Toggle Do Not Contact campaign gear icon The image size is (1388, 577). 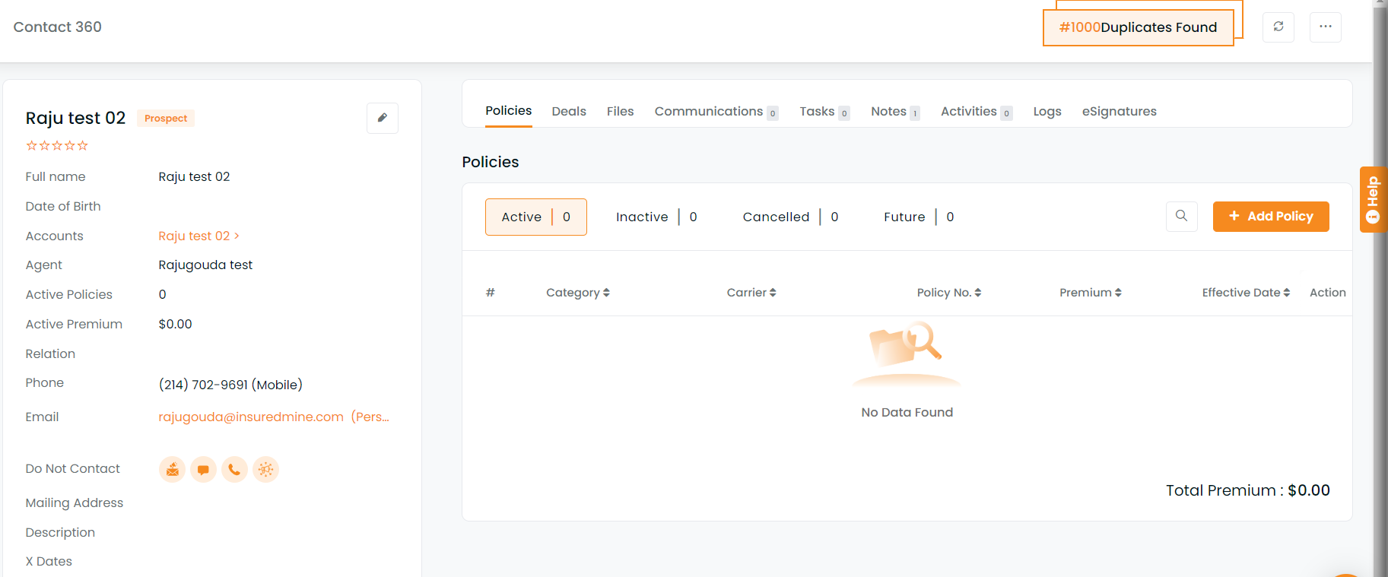[265, 470]
